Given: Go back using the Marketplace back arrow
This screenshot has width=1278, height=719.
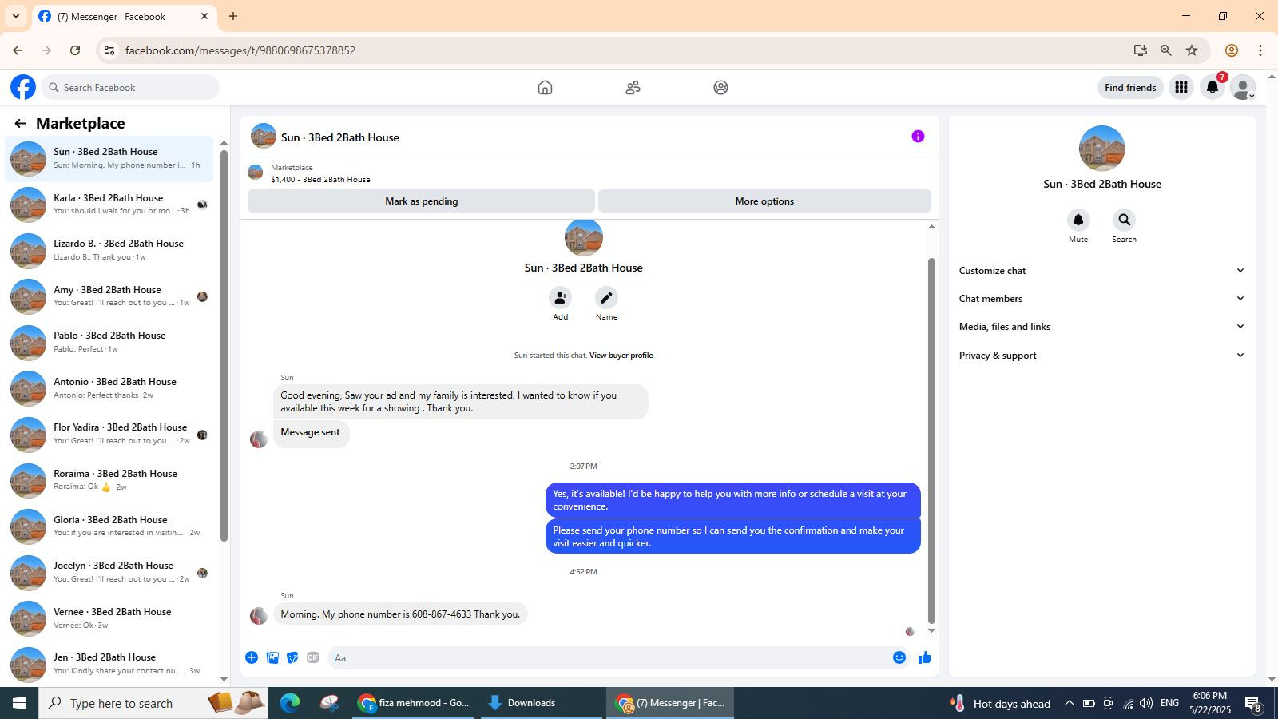Looking at the screenshot, I should point(20,123).
